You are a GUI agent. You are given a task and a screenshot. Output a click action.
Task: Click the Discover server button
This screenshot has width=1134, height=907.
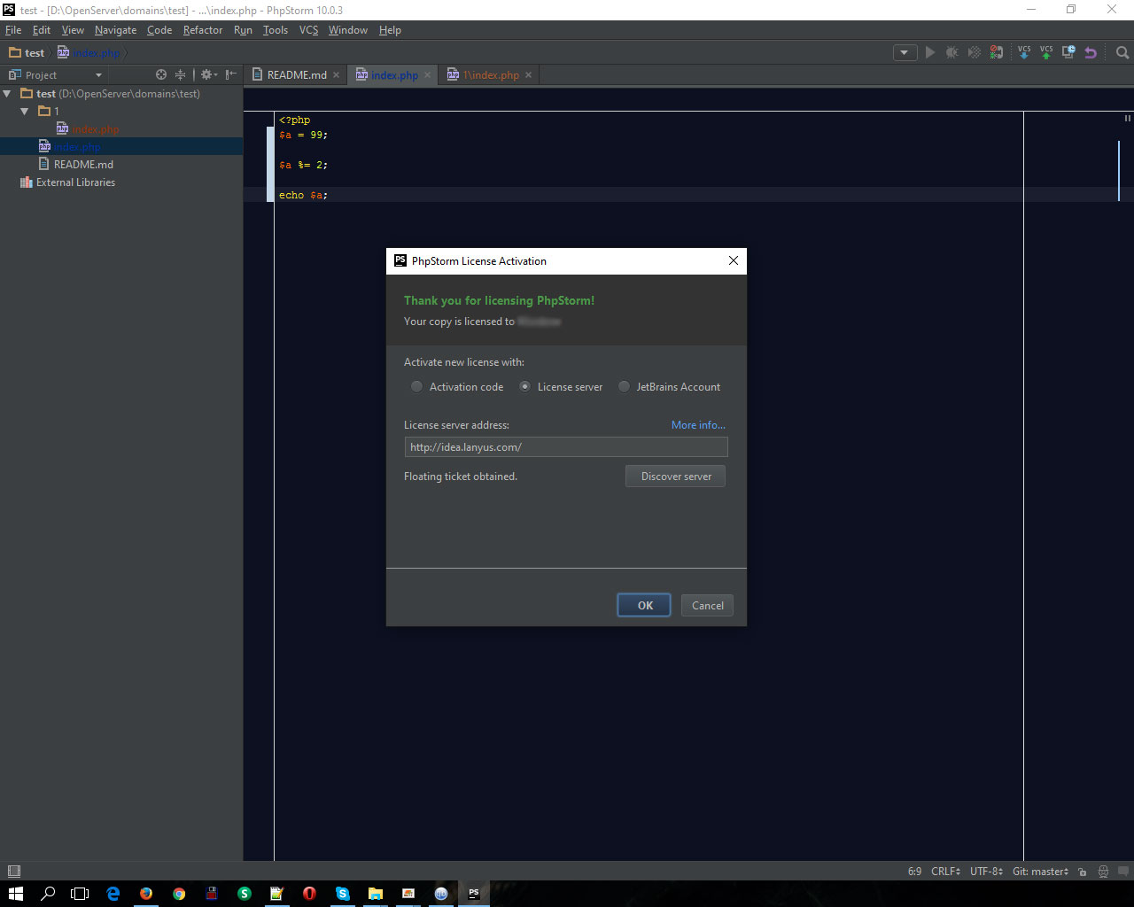[675, 477]
